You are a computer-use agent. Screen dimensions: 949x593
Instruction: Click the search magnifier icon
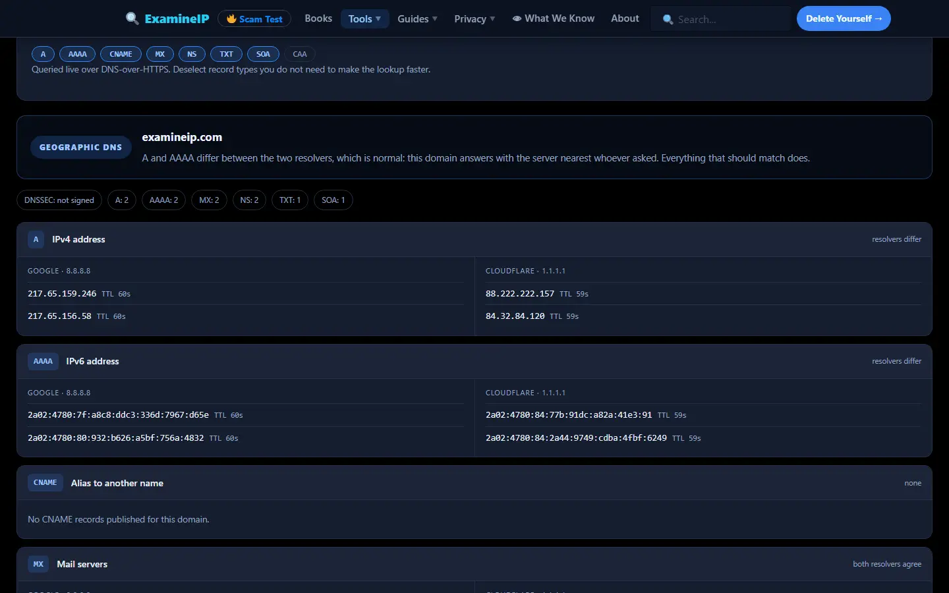[668, 20]
